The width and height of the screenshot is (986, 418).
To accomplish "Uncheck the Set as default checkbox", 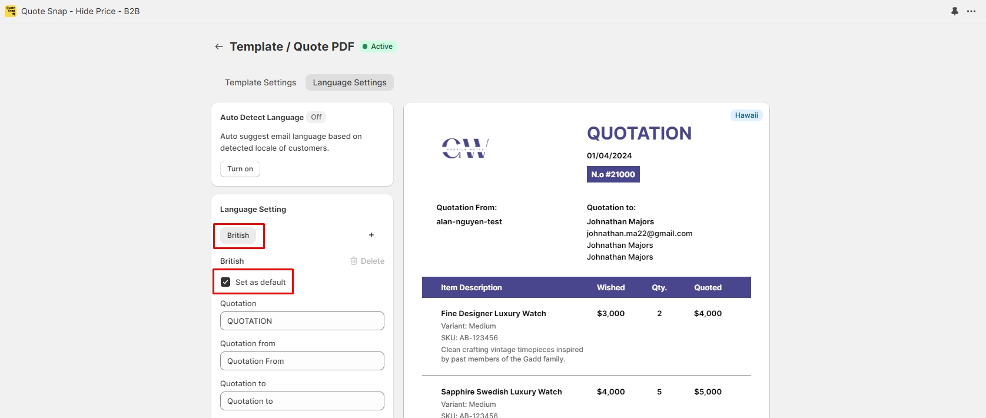I will [x=225, y=282].
